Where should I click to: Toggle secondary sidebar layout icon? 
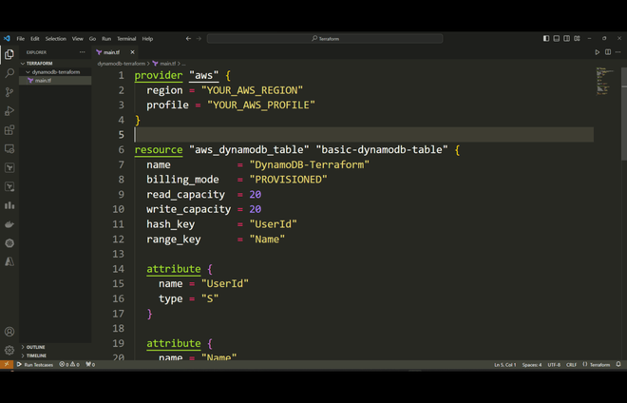click(x=566, y=38)
